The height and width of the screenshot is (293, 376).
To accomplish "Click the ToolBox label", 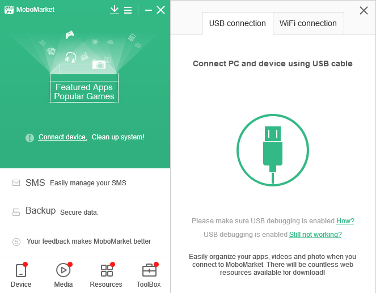I will coord(149,284).
